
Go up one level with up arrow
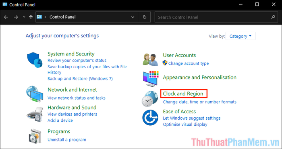click(31, 17)
